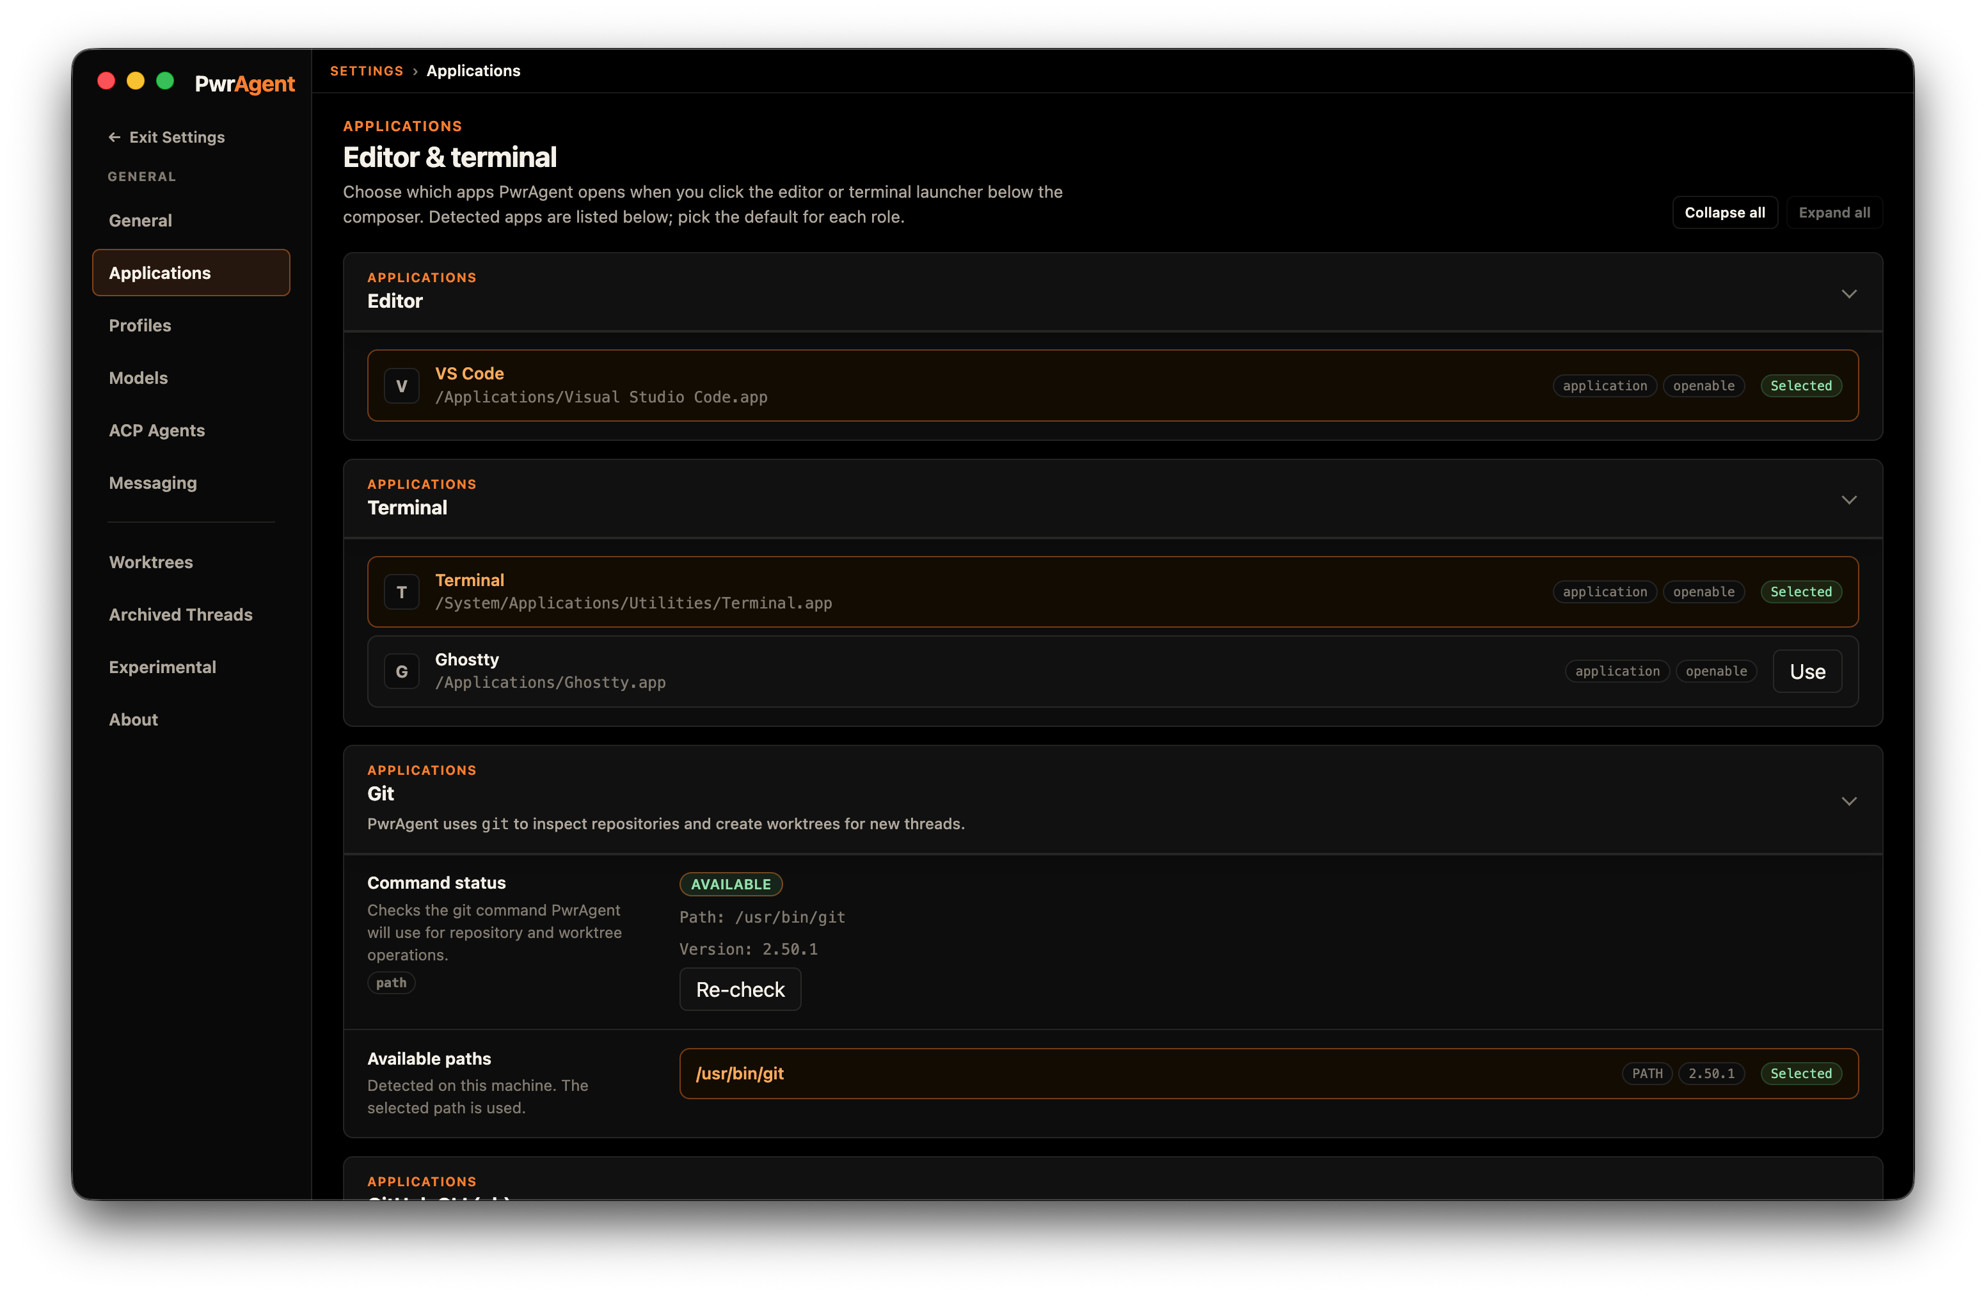Select the VS Code editor row
1986x1295 pixels.
click(x=1113, y=386)
